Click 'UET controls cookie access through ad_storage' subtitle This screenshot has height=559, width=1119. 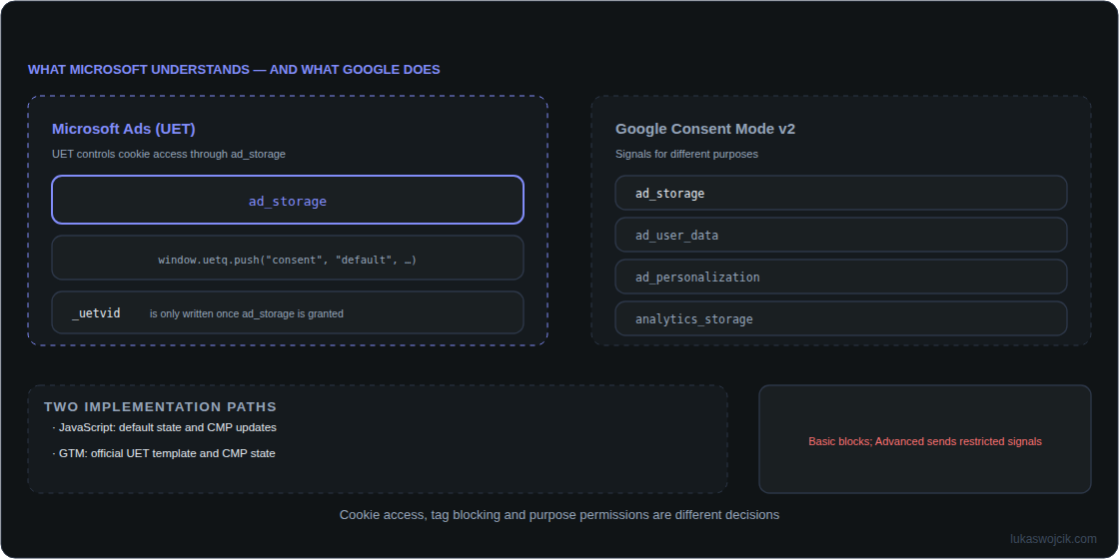(x=169, y=154)
